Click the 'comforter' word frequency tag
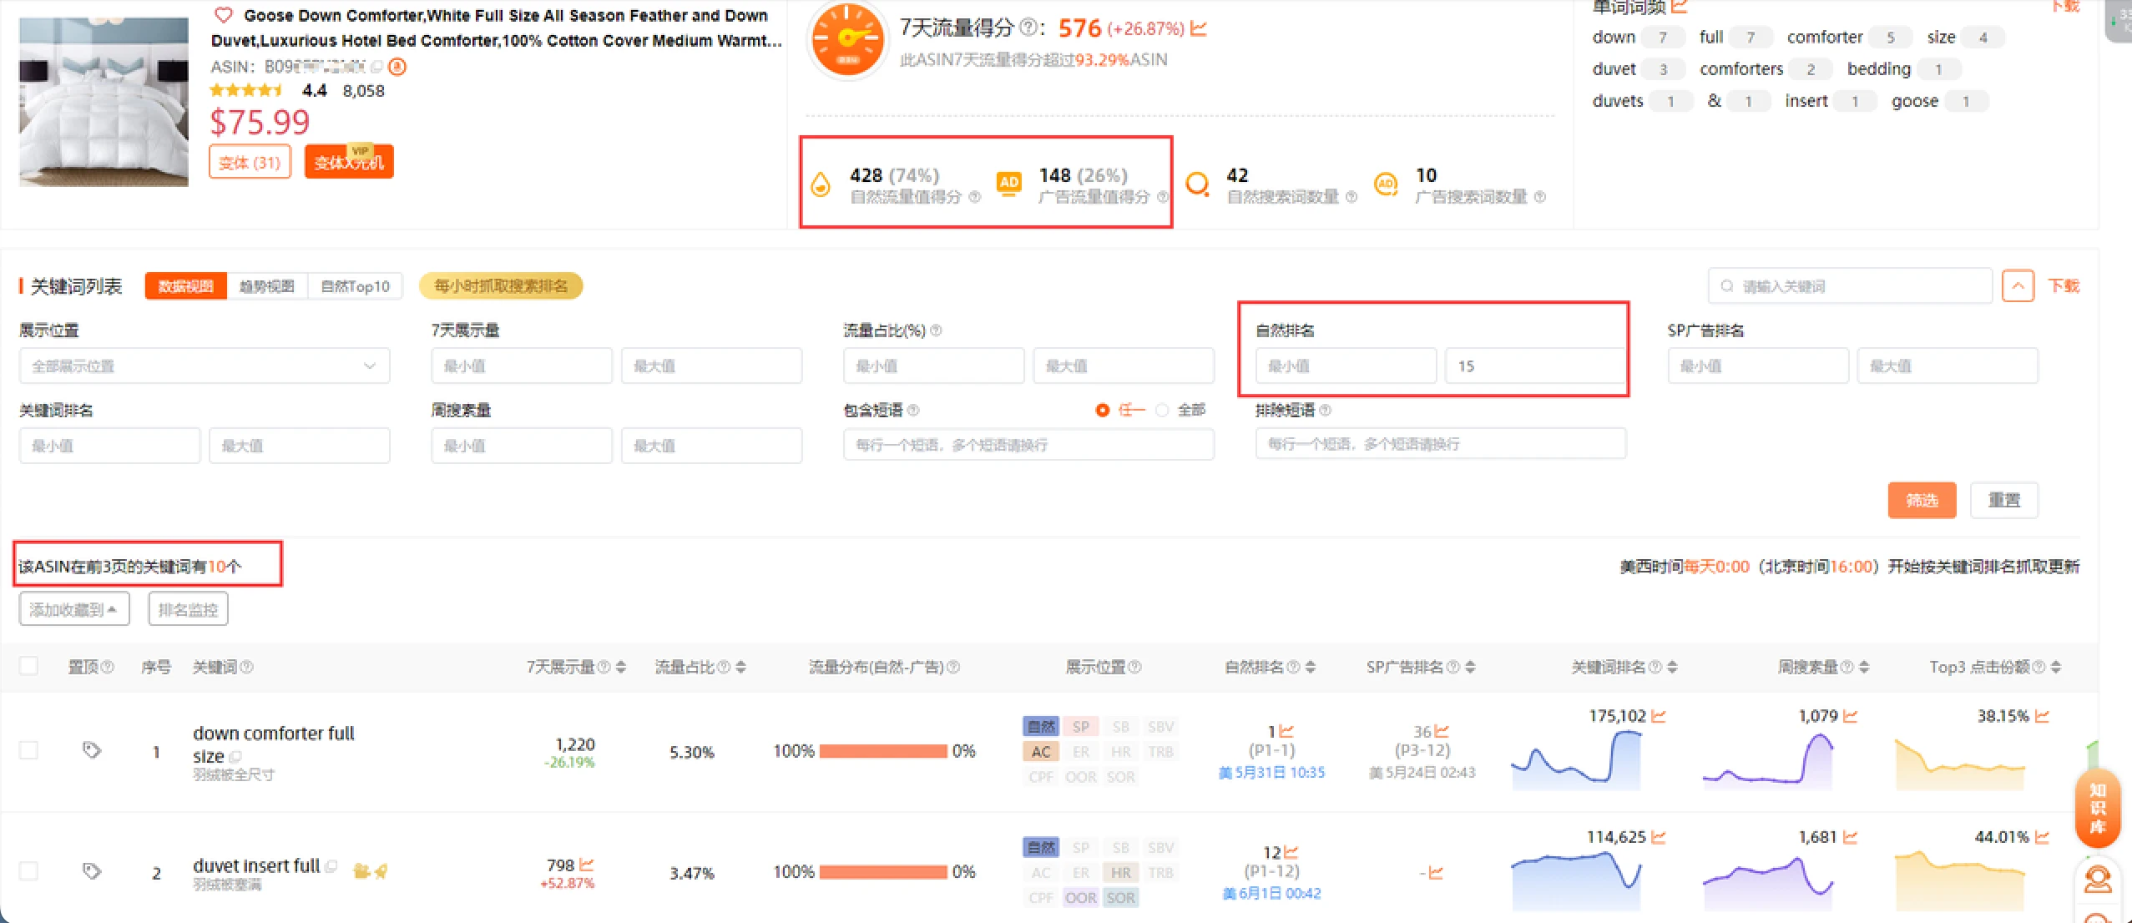The image size is (2132, 923). [x=1848, y=38]
